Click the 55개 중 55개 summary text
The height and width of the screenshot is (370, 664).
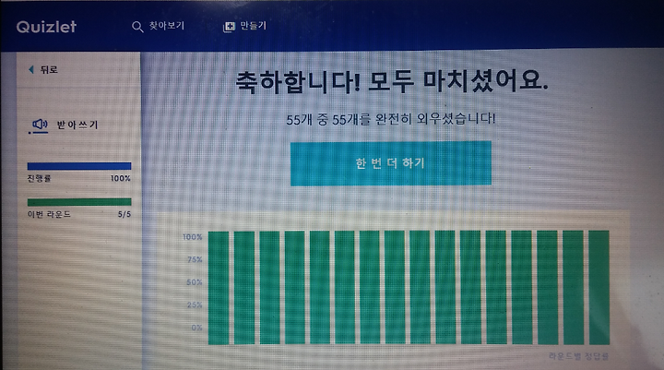click(x=390, y=119)
